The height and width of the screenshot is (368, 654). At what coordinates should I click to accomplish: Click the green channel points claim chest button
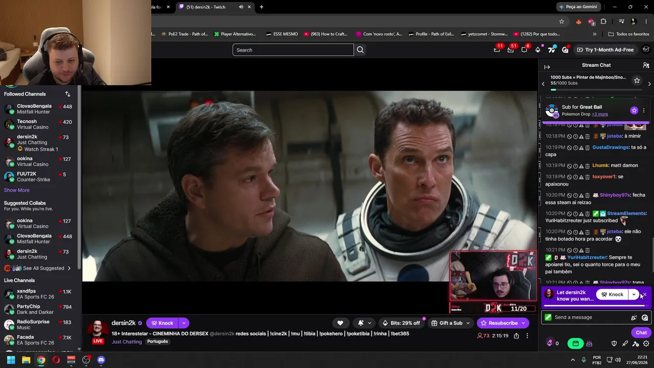575,343
